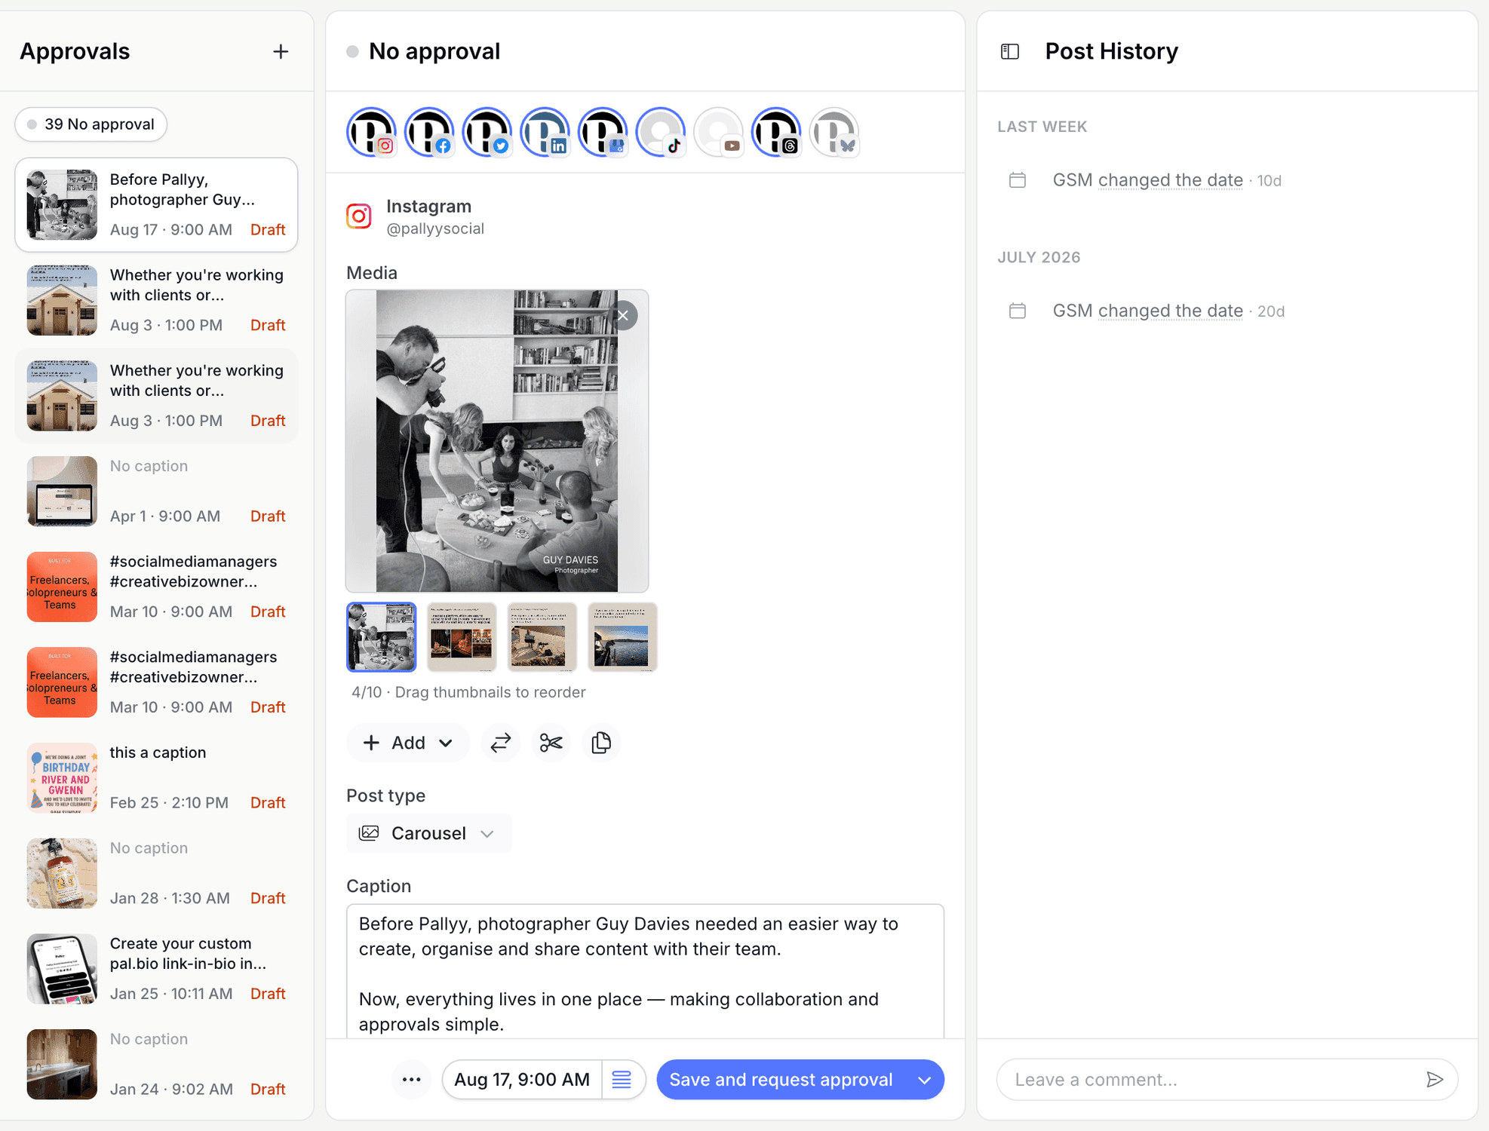
Task: Open the first Whether you're working with clients post
Action: [156, 300]
